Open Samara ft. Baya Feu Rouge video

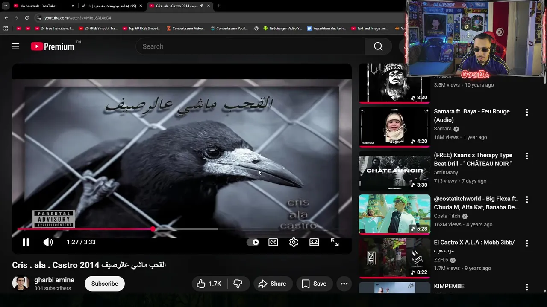(x=472, y=116)
